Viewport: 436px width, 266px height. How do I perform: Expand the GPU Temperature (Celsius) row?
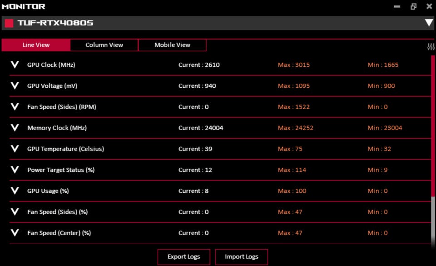point(15,149)
